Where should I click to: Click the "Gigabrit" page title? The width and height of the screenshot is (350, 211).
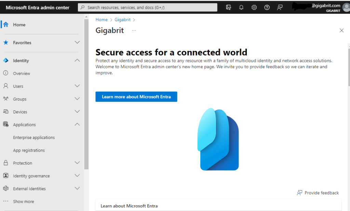(x=110, y=30)
